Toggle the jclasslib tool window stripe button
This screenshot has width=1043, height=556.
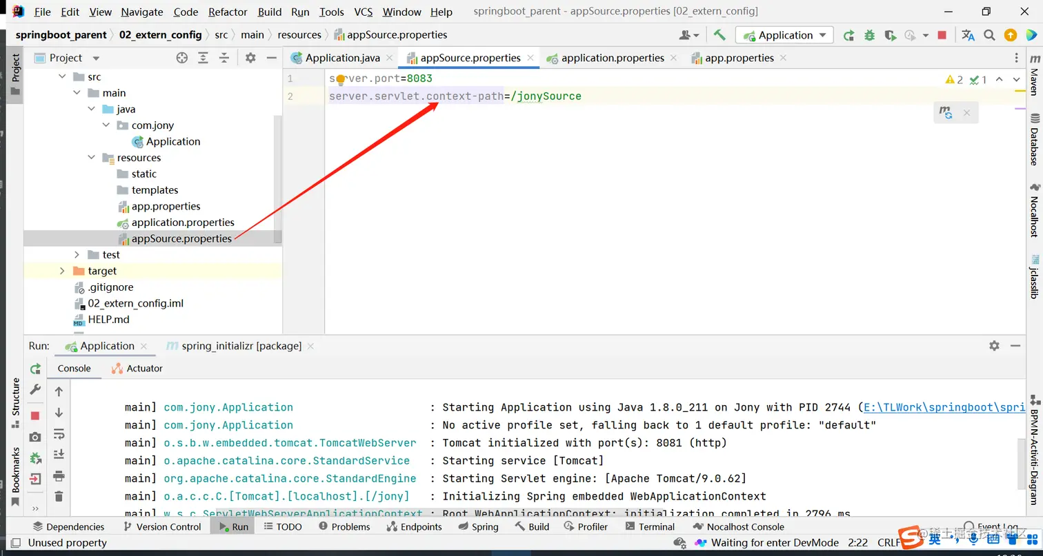point(1034,277)
